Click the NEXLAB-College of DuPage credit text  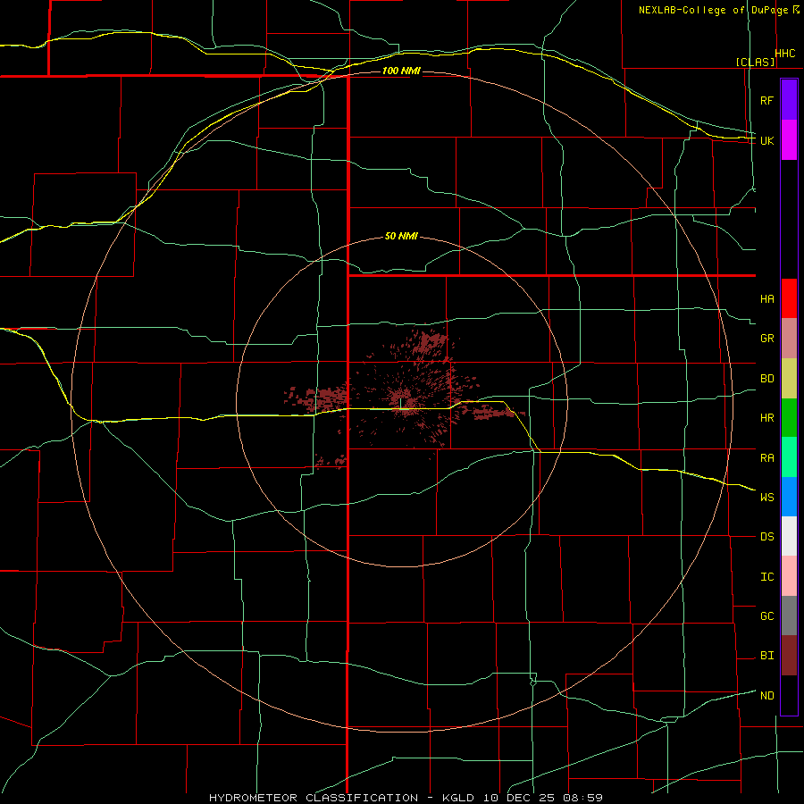pyautogui.click(x=716, y=10)
